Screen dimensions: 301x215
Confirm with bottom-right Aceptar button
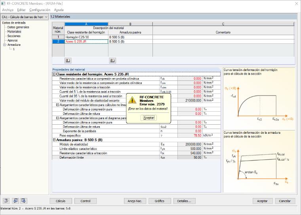pyautogui.click(x=262, y=201)
